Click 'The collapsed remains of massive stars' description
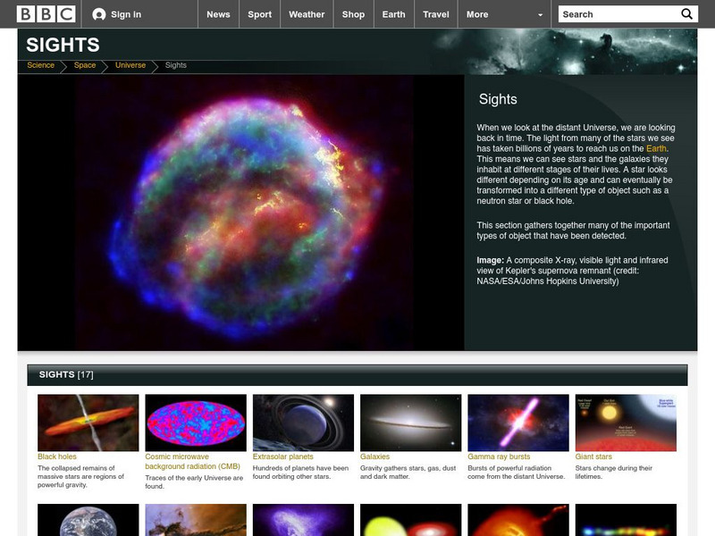This screenshot has height=536, width=715. 80,476
